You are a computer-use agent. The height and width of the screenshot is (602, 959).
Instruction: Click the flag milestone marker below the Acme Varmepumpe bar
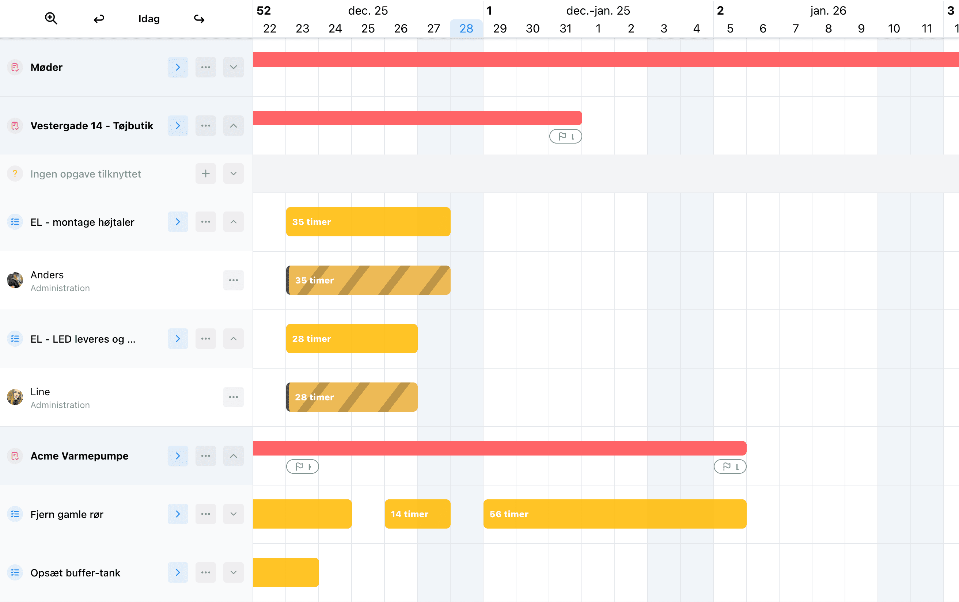(303, 466)
